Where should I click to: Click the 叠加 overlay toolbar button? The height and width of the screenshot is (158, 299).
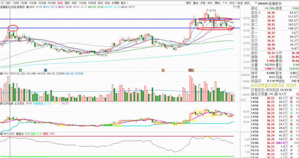196,3
